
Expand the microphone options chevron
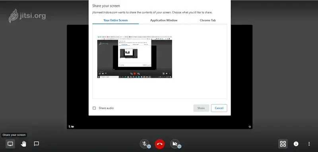[x=149, y=146]
